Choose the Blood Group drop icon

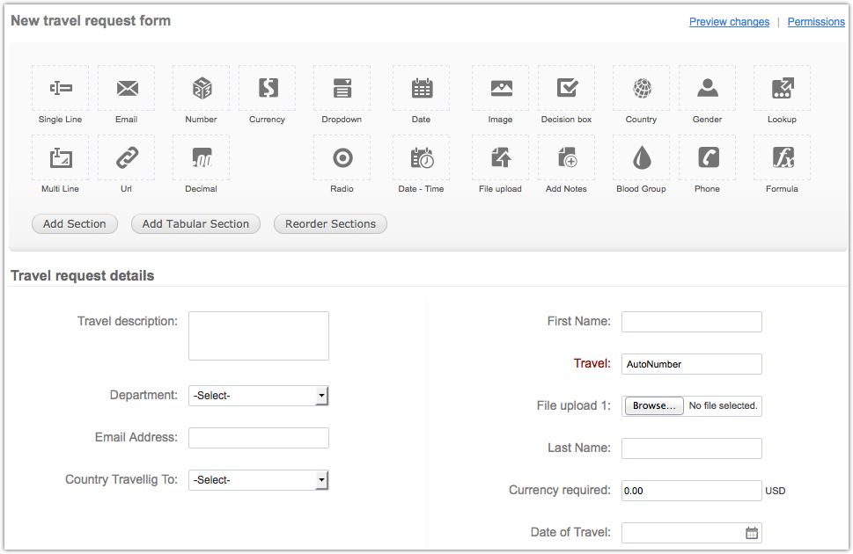pyautogui.click(x=641, y=157)
